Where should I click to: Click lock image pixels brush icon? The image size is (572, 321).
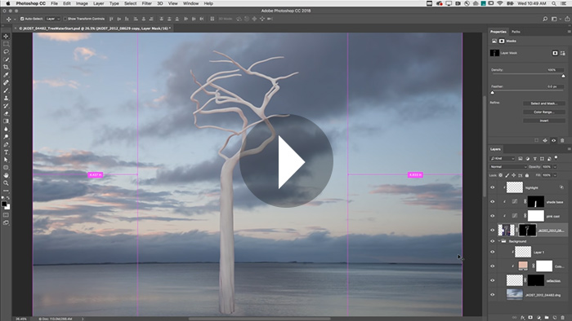coord(507,175)
